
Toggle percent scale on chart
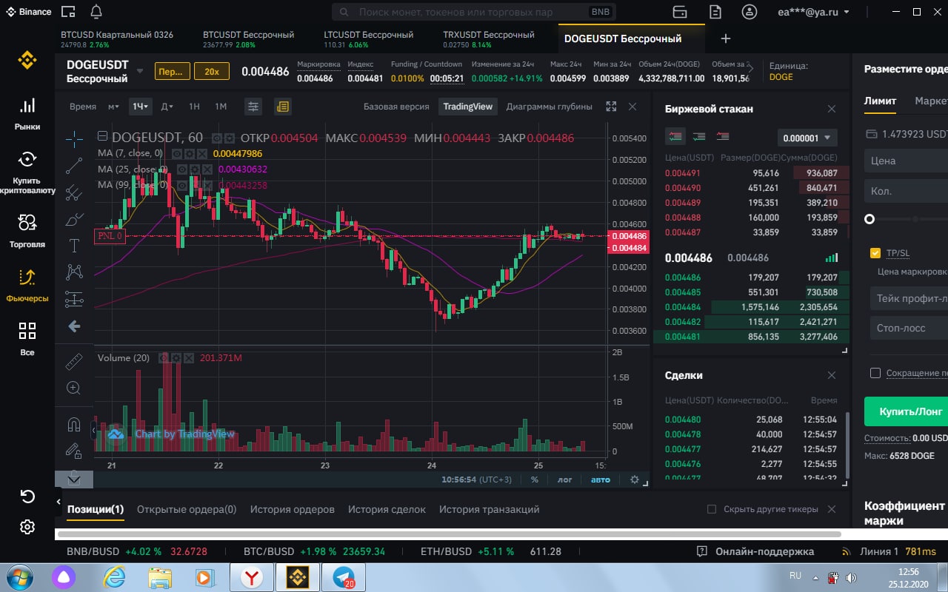pyautogui.click(x=535, y=480)
